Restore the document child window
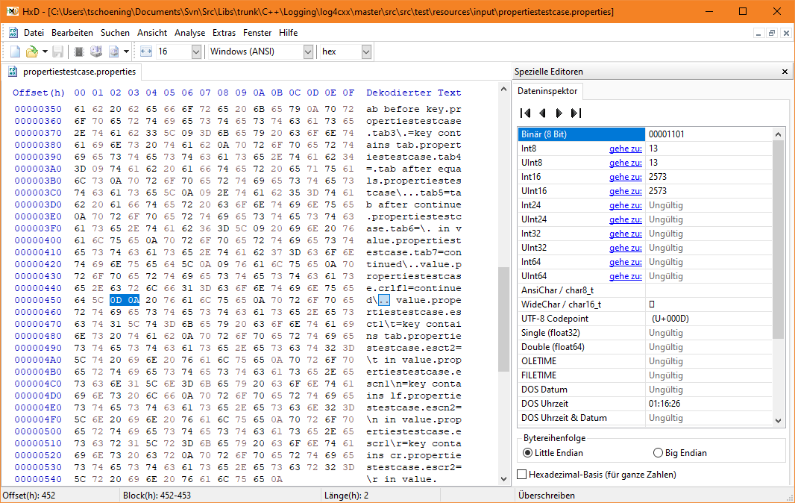Screen dimensions: 795x503 click(772, 33)
